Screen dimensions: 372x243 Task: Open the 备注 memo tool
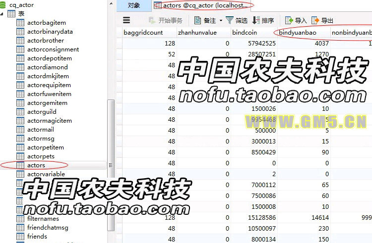pyautogui.click(x=197, y=21)
